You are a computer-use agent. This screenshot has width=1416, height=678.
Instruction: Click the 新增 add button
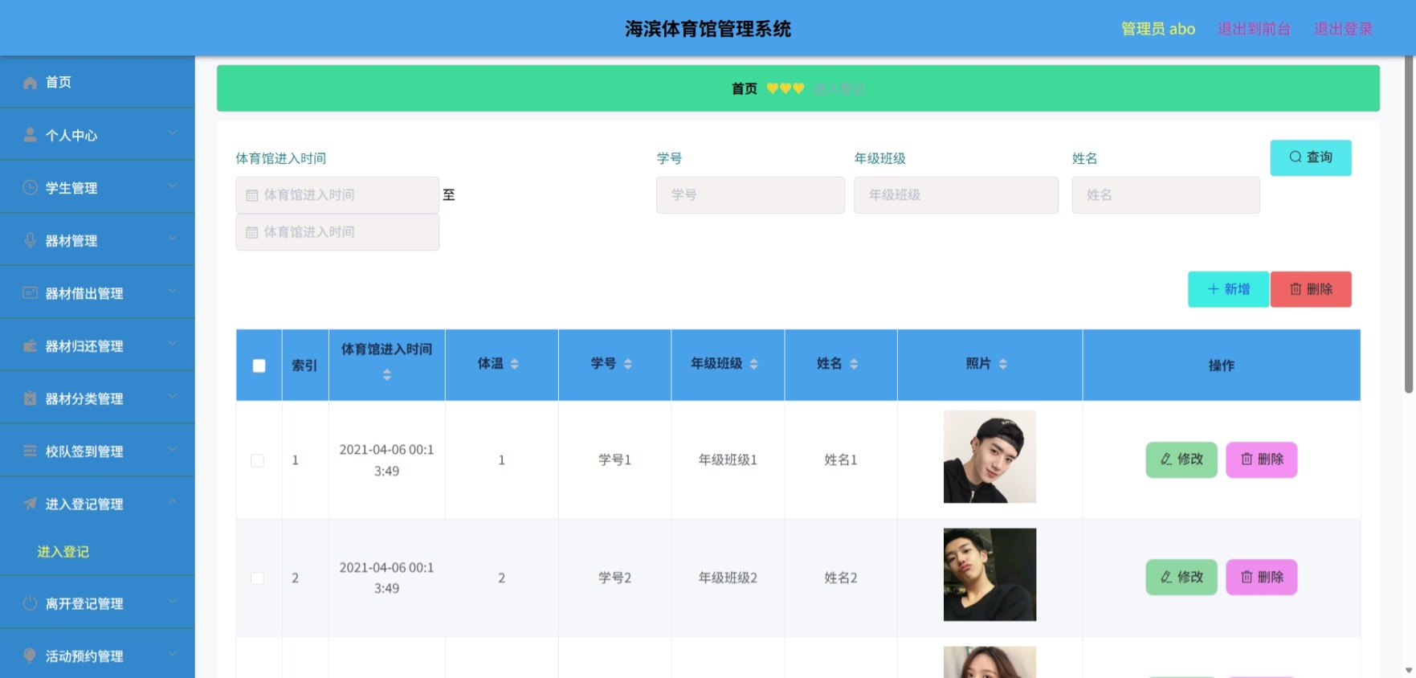(1228, 289)
